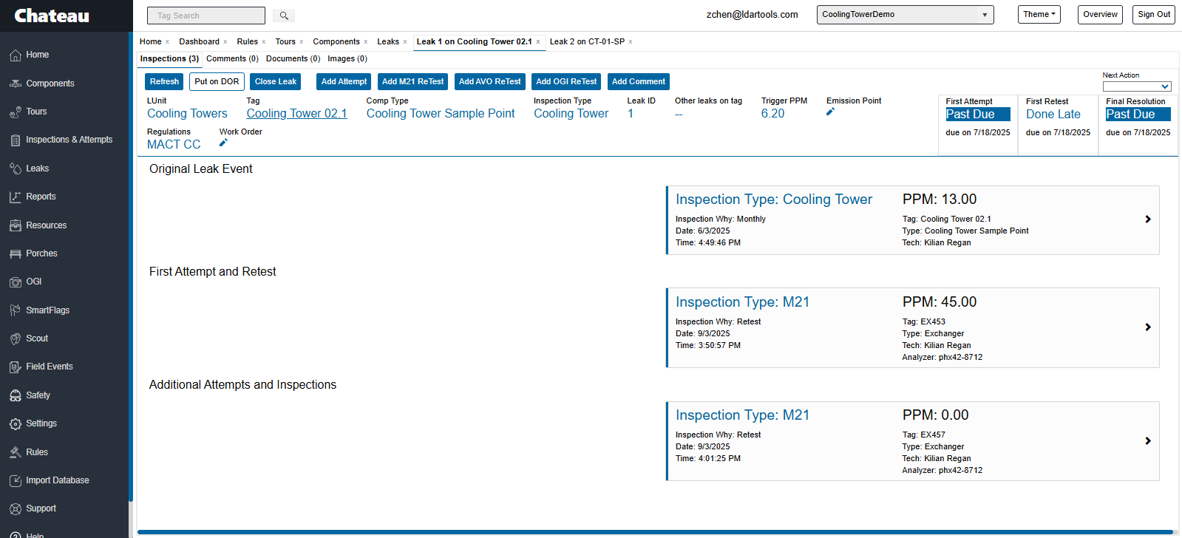
Task: Open the OGI sidebar item
Action: (x=33, y=282)
